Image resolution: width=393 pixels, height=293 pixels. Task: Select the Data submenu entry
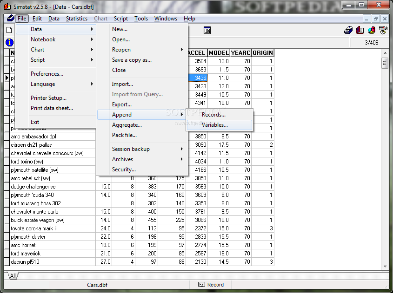click(56, 29)
